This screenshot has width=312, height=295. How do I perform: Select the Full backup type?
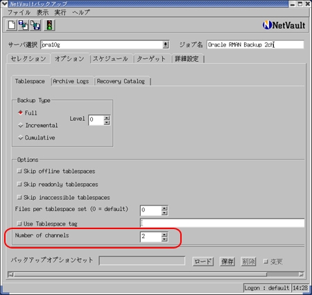coord(28,113)
